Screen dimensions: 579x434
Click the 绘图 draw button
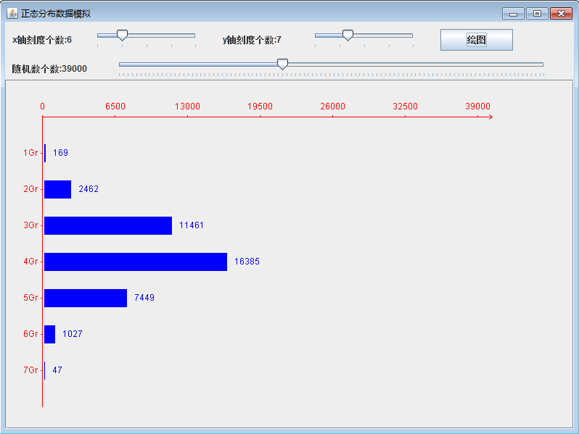477,40
